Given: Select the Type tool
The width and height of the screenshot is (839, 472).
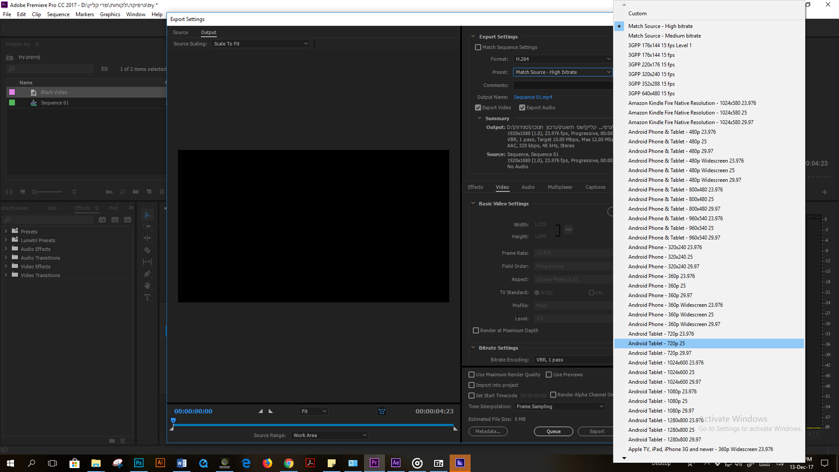Looking at the screenshot, I should coord(147,297).
